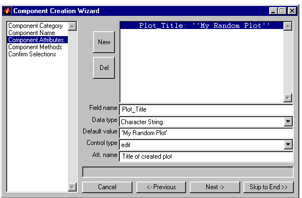Click the Att. name input field

pyautogui.click(x=206, y=156)
